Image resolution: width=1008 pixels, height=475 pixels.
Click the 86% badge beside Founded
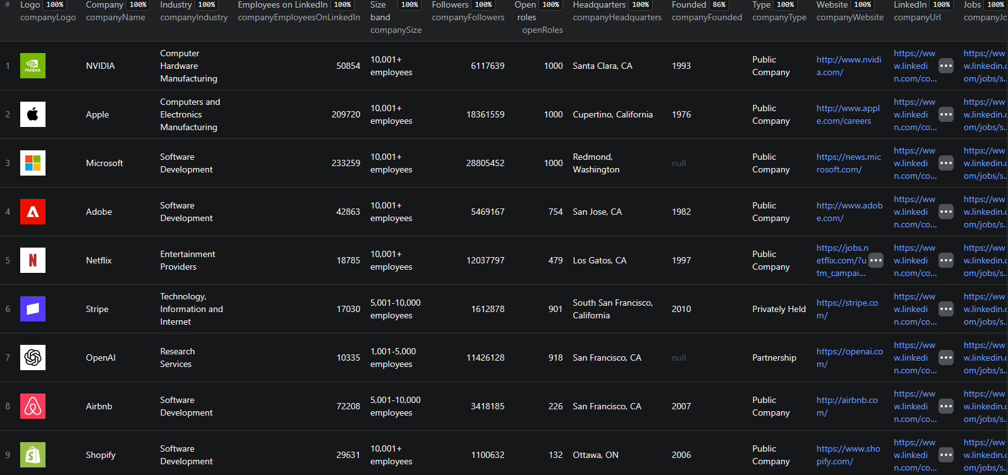719,5
